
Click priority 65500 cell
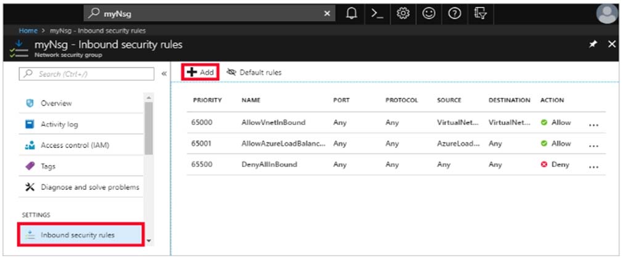tap(203, 164)
